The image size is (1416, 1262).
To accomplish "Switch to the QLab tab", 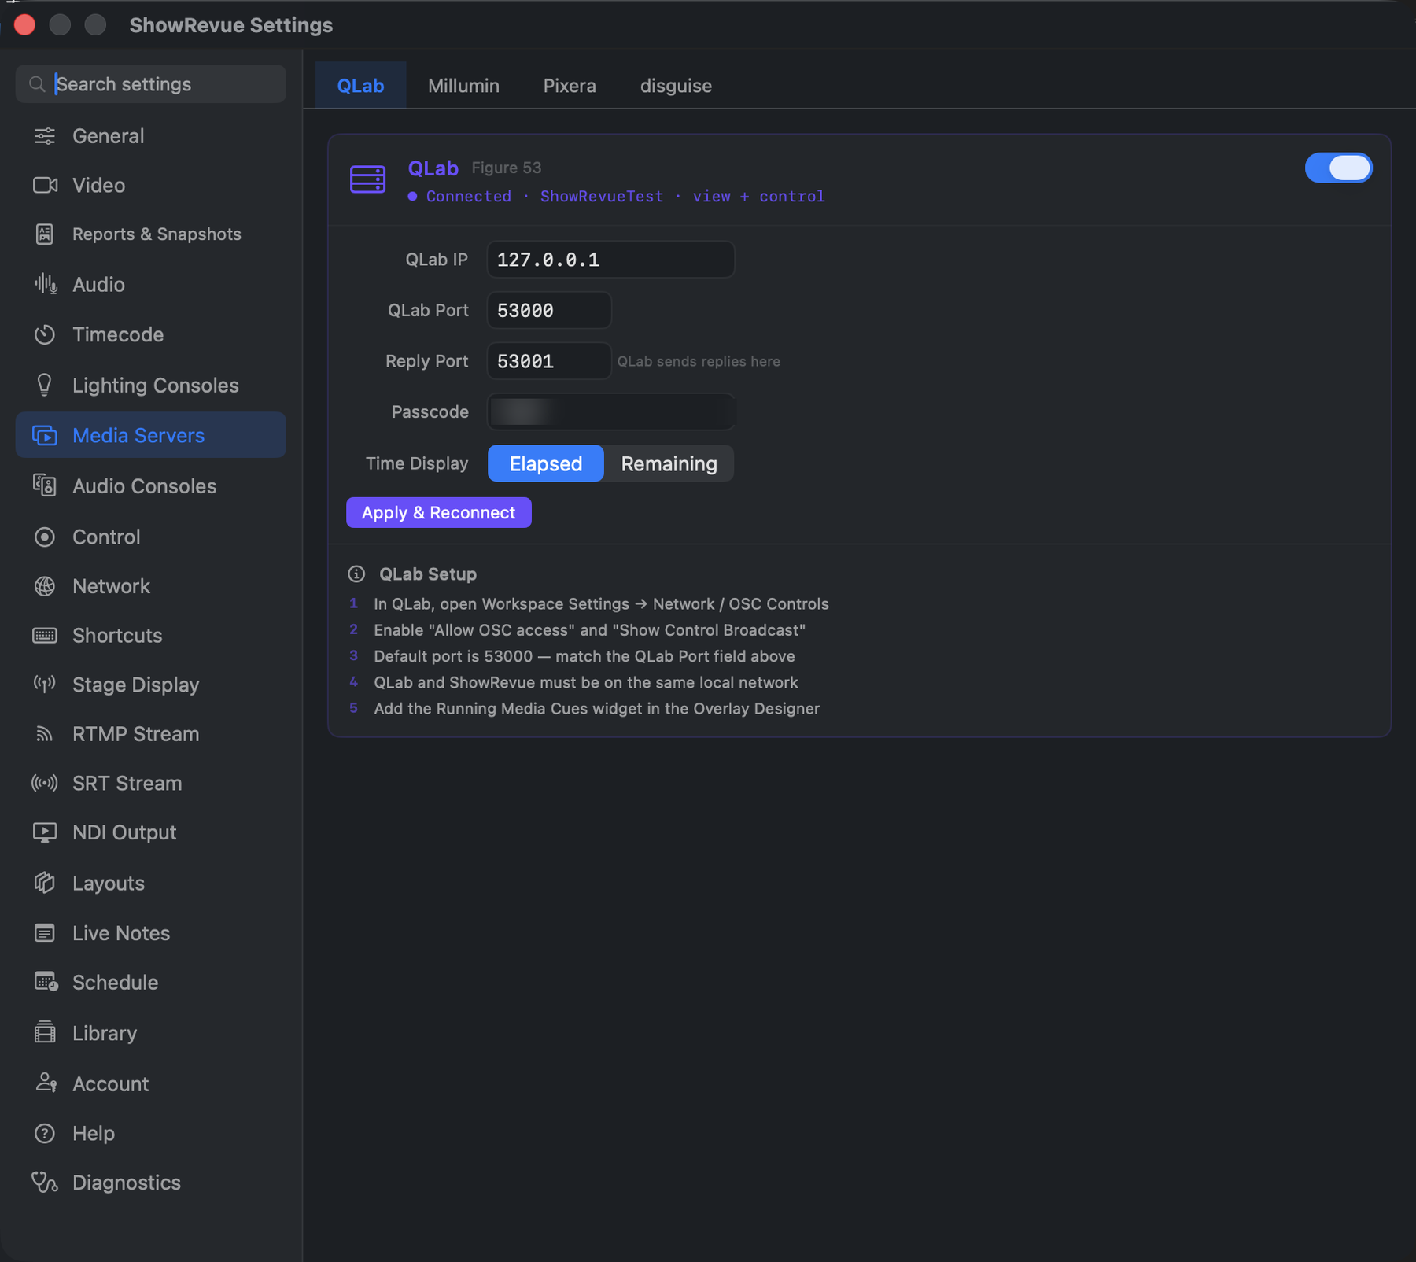I will click(x=361, y=85).
